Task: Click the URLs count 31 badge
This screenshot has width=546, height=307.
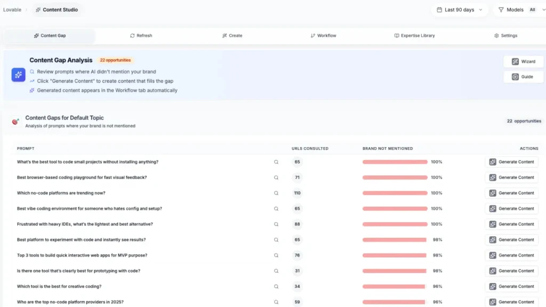Action: pos(297,271)
